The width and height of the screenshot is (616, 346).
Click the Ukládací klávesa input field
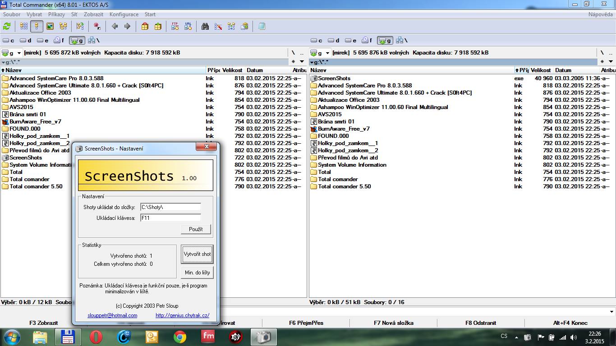170,218
